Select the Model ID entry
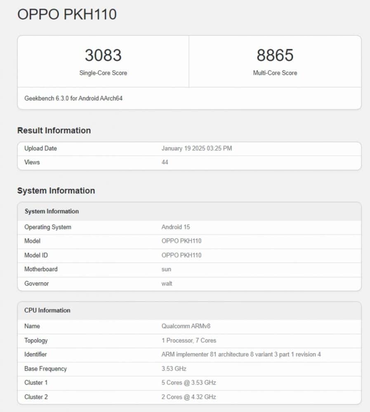The height and width of the screenshot is (412, 370). coord(181,255)
